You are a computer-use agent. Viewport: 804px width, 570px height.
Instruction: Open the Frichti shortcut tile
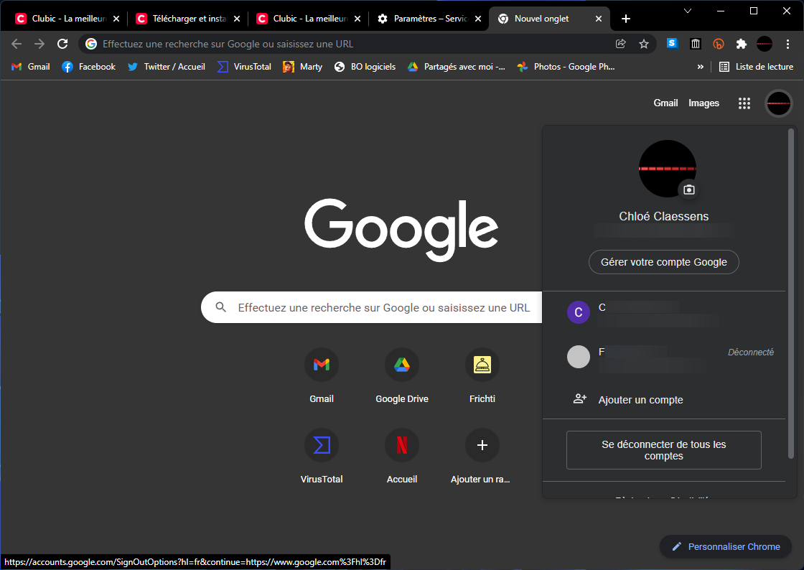click(482, 375)
